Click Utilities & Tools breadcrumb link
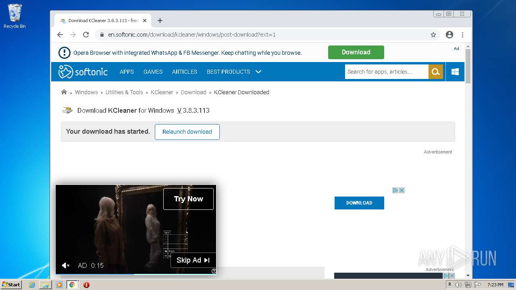 124,92
